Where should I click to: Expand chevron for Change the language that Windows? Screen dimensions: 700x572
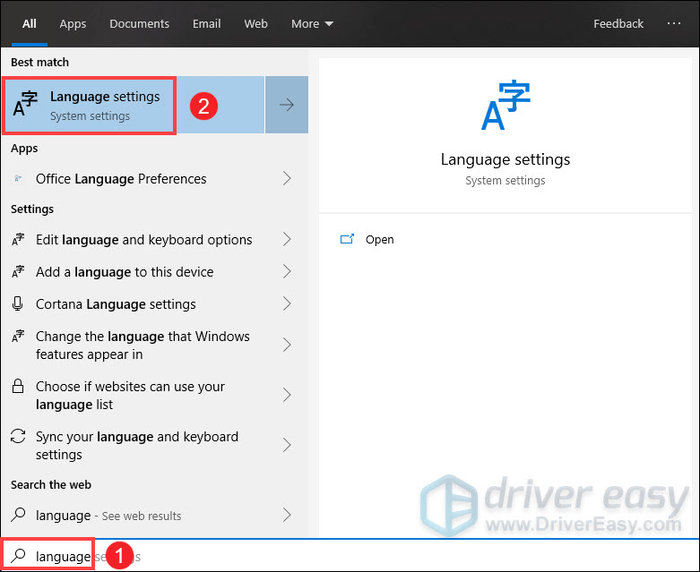click(287, 345)
